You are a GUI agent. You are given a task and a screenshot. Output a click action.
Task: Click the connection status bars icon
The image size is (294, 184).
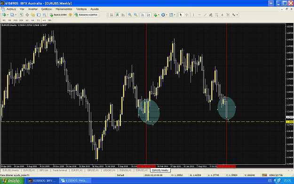click(x=264, y=175)
